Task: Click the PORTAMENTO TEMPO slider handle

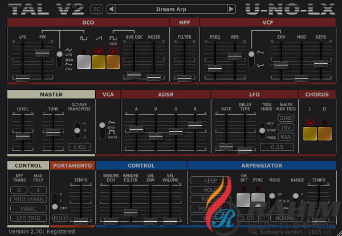Action: tap(81, 221)
